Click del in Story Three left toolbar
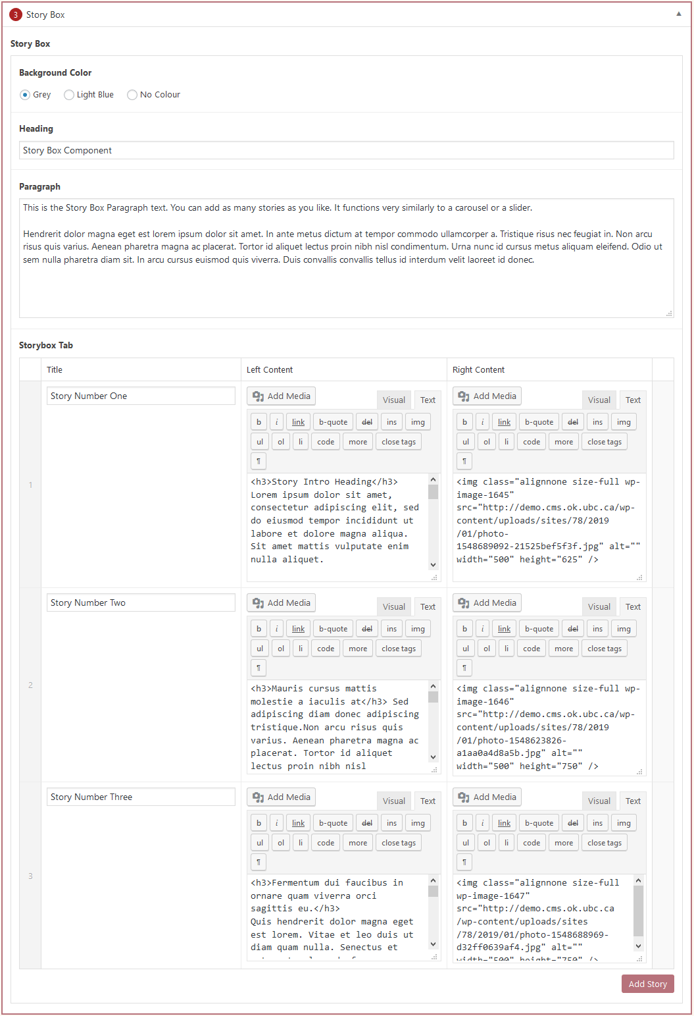 point(367,823)
